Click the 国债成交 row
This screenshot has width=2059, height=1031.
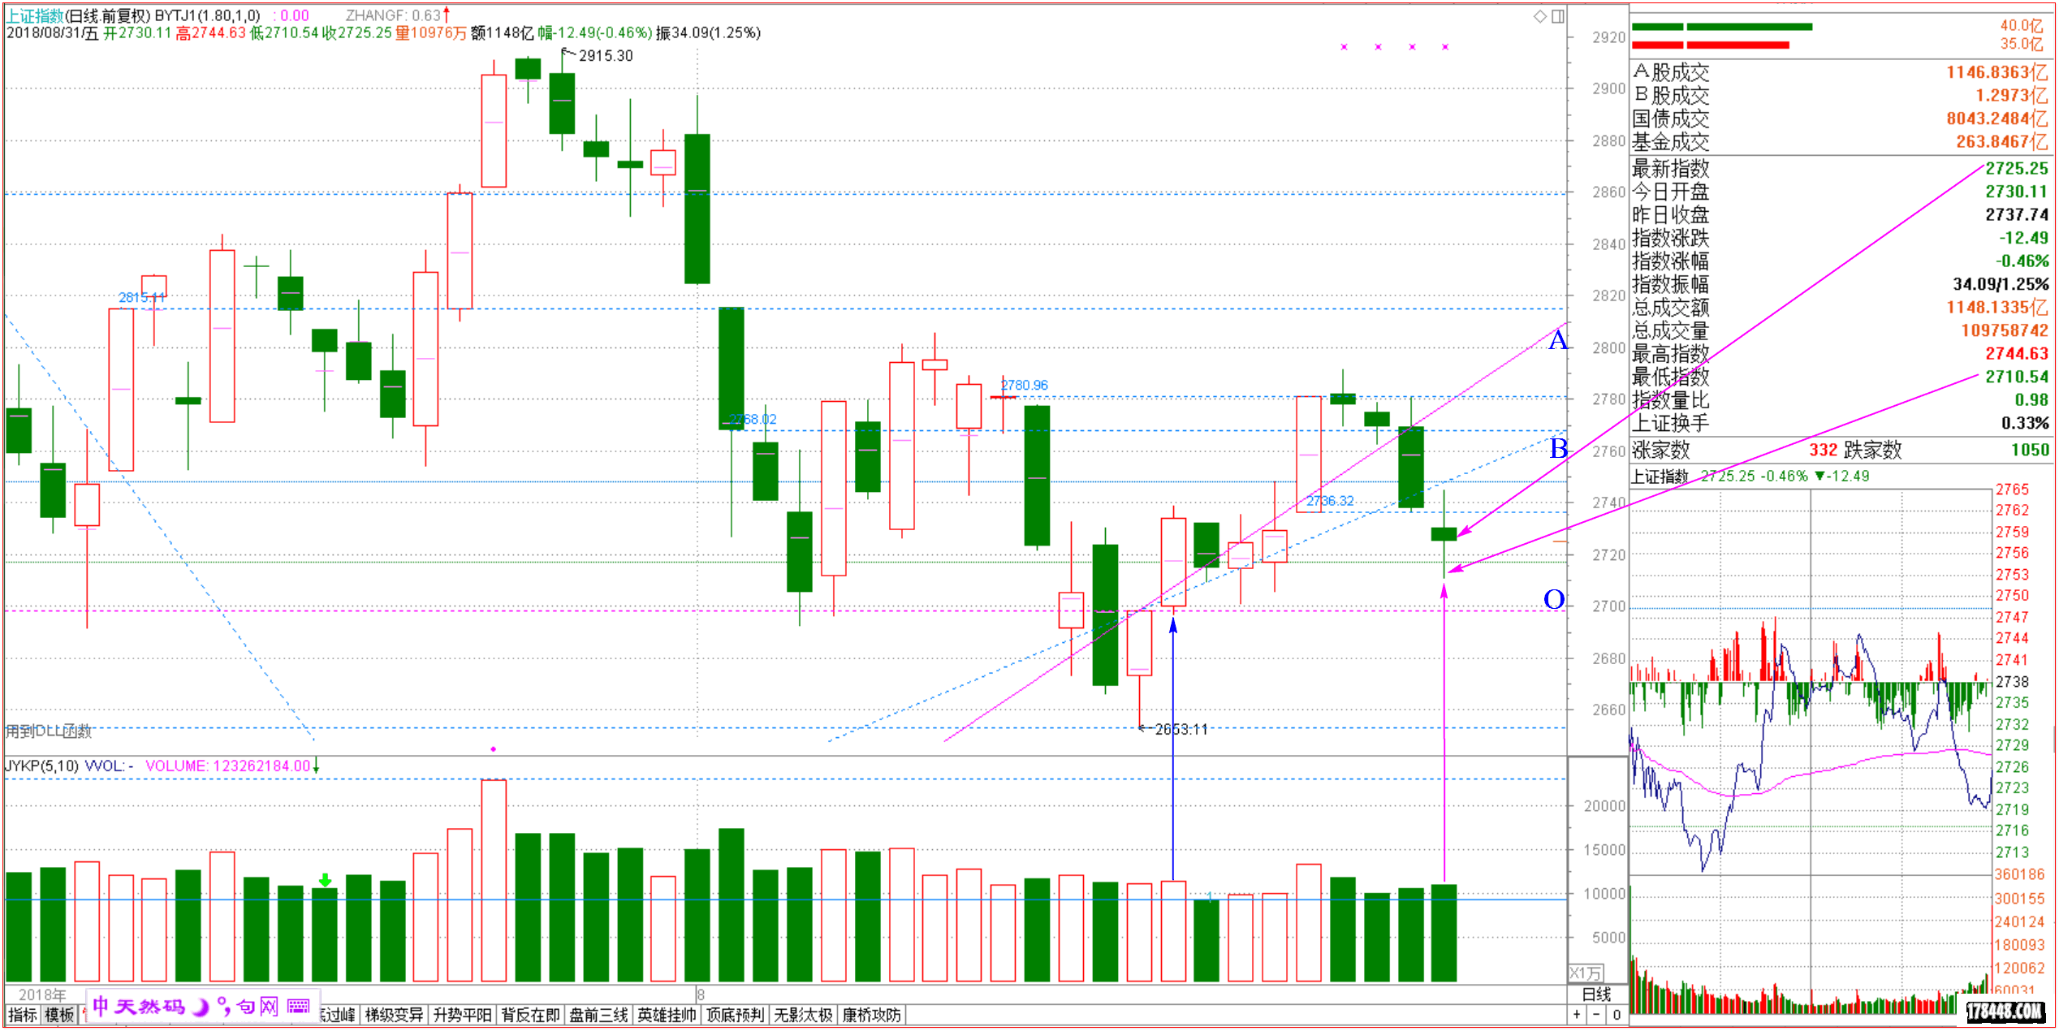coord(1840,119)
